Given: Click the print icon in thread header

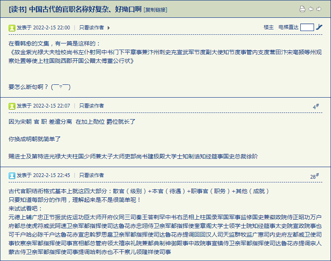Looking at the screenshot, I should click(302, 9).
